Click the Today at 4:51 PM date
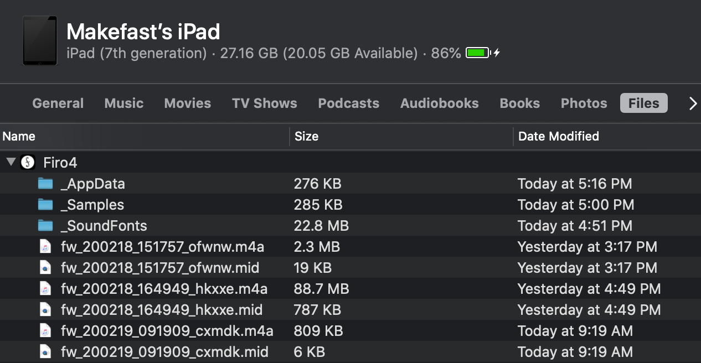This screenshot has height=363, width=701. click(575, 226)
